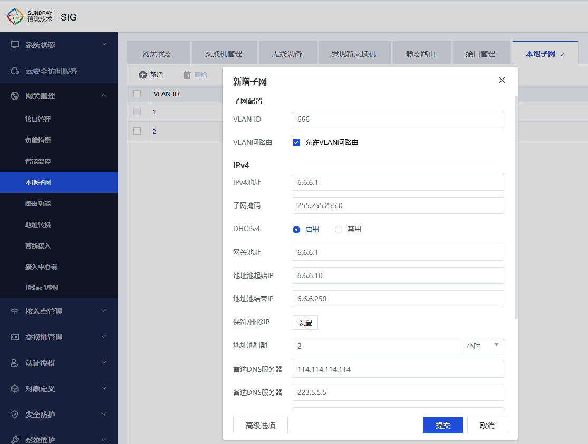
Task: Close the 新增子网 dialog with the X
Action: click(x=502, y=80)
